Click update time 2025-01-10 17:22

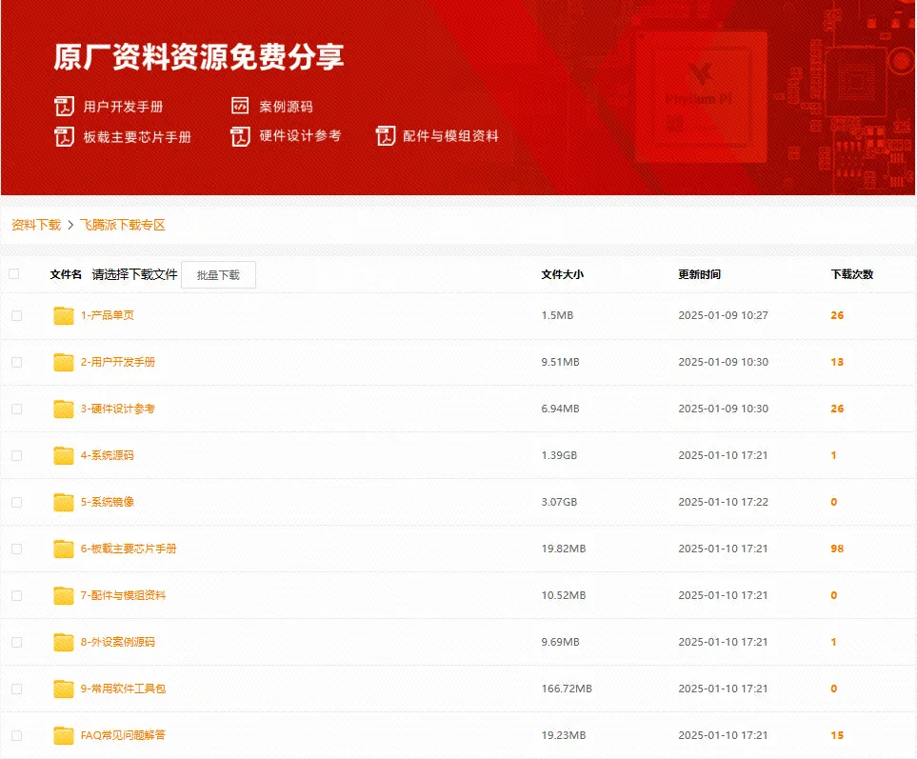coord(723,502)
